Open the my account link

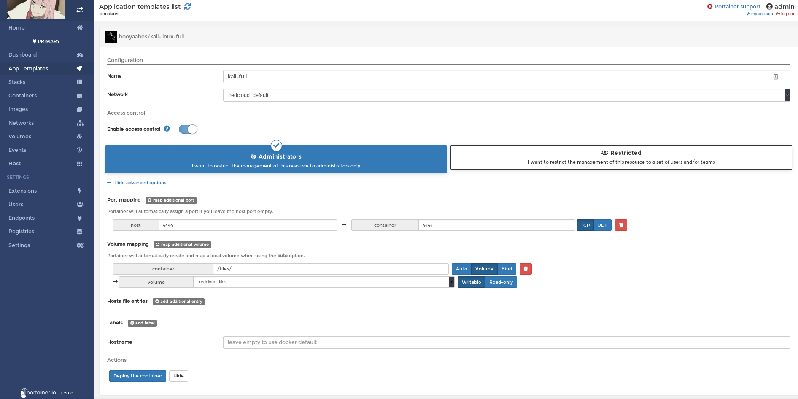pyautogui.click(x=760, y=14)
